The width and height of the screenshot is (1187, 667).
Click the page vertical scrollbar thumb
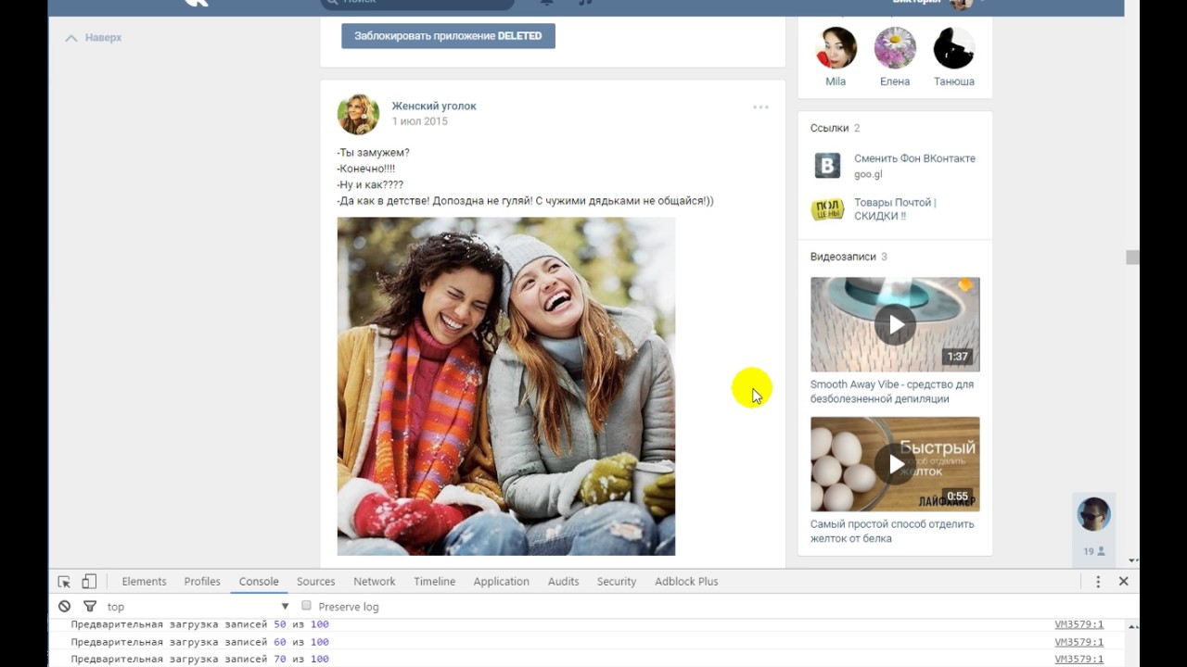point(1132,258)
